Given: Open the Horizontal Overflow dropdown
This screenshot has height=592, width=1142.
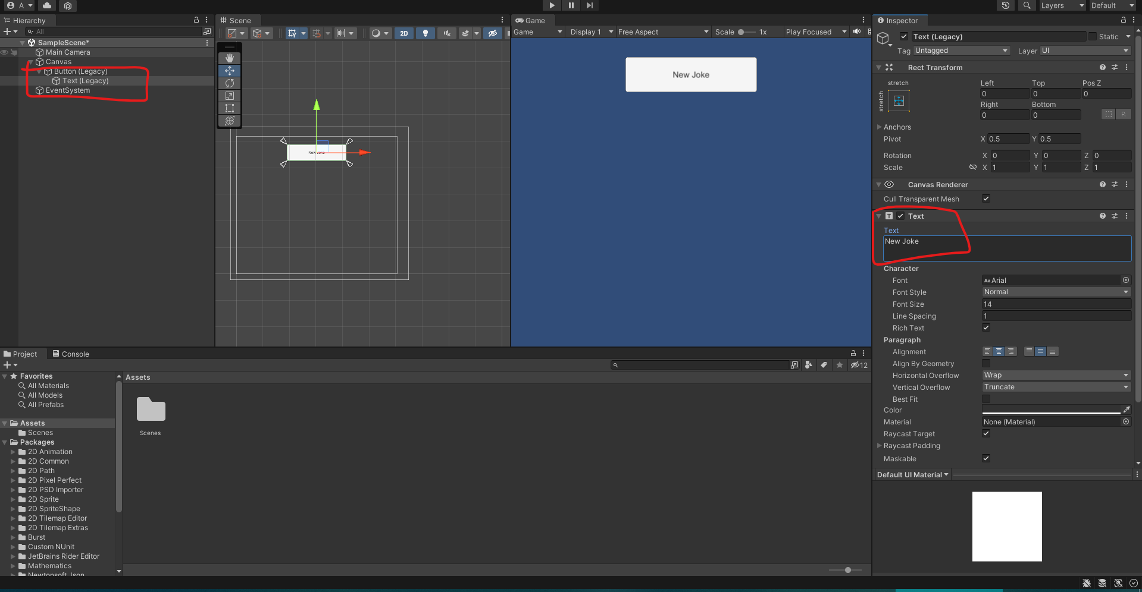Looking at the screenshot, I should [1056, 375].
